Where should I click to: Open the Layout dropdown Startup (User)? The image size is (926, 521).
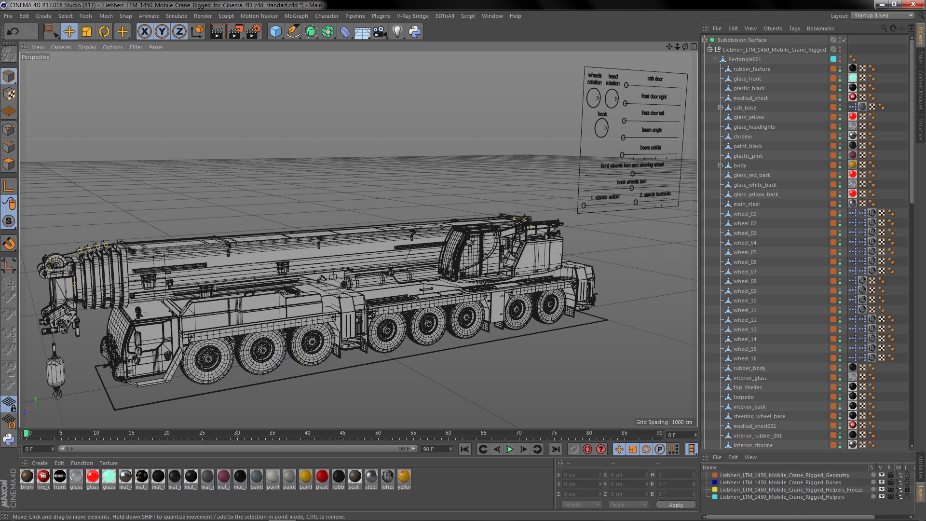pyautogui.click(x=883, y=15)
